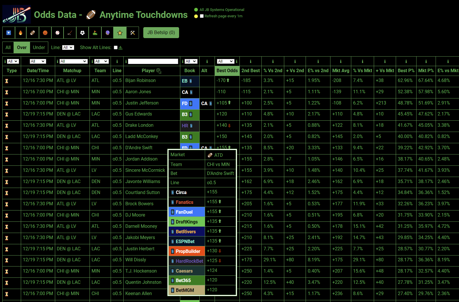Select the football sport icon in toolbar
Screen dimensions: 459x302
[x=33, y=33]
